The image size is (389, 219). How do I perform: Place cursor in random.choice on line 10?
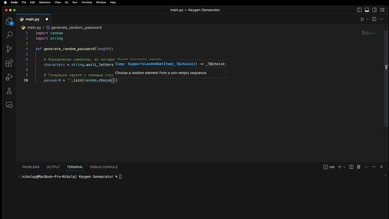(x=98, y=80)
